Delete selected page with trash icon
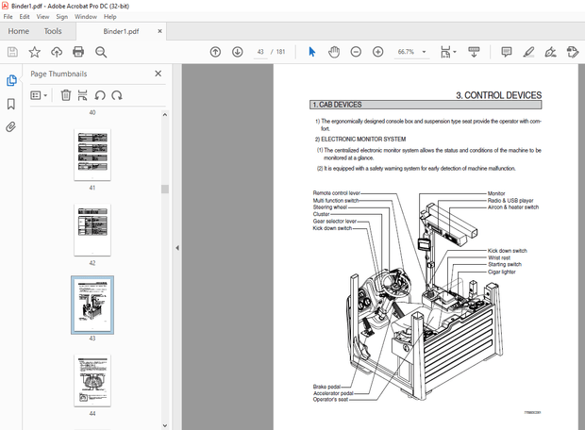 [66, 94]
